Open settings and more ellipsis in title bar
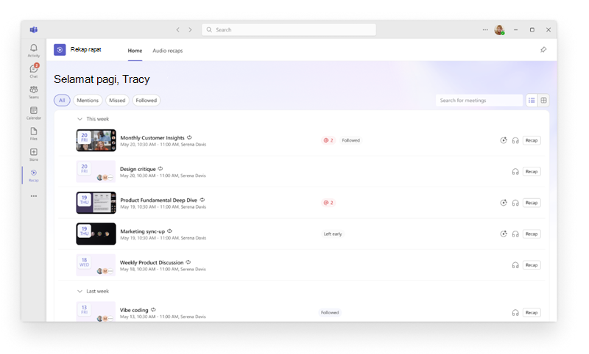 (x=485, y=29)
